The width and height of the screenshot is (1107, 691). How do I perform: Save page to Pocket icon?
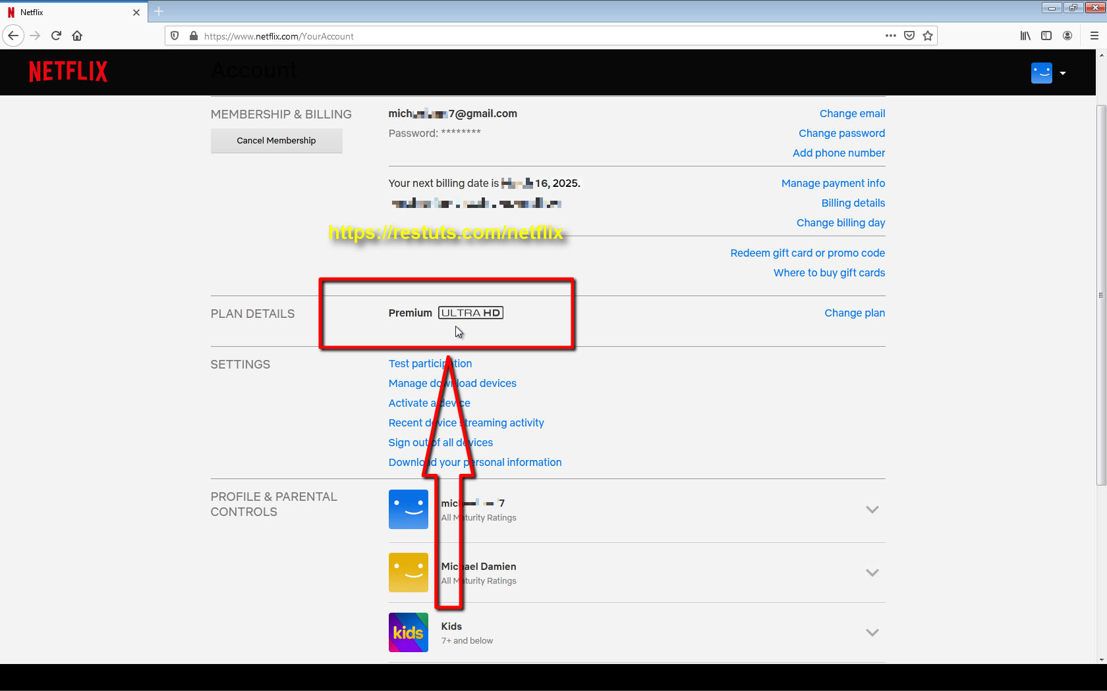pos(909,36)
